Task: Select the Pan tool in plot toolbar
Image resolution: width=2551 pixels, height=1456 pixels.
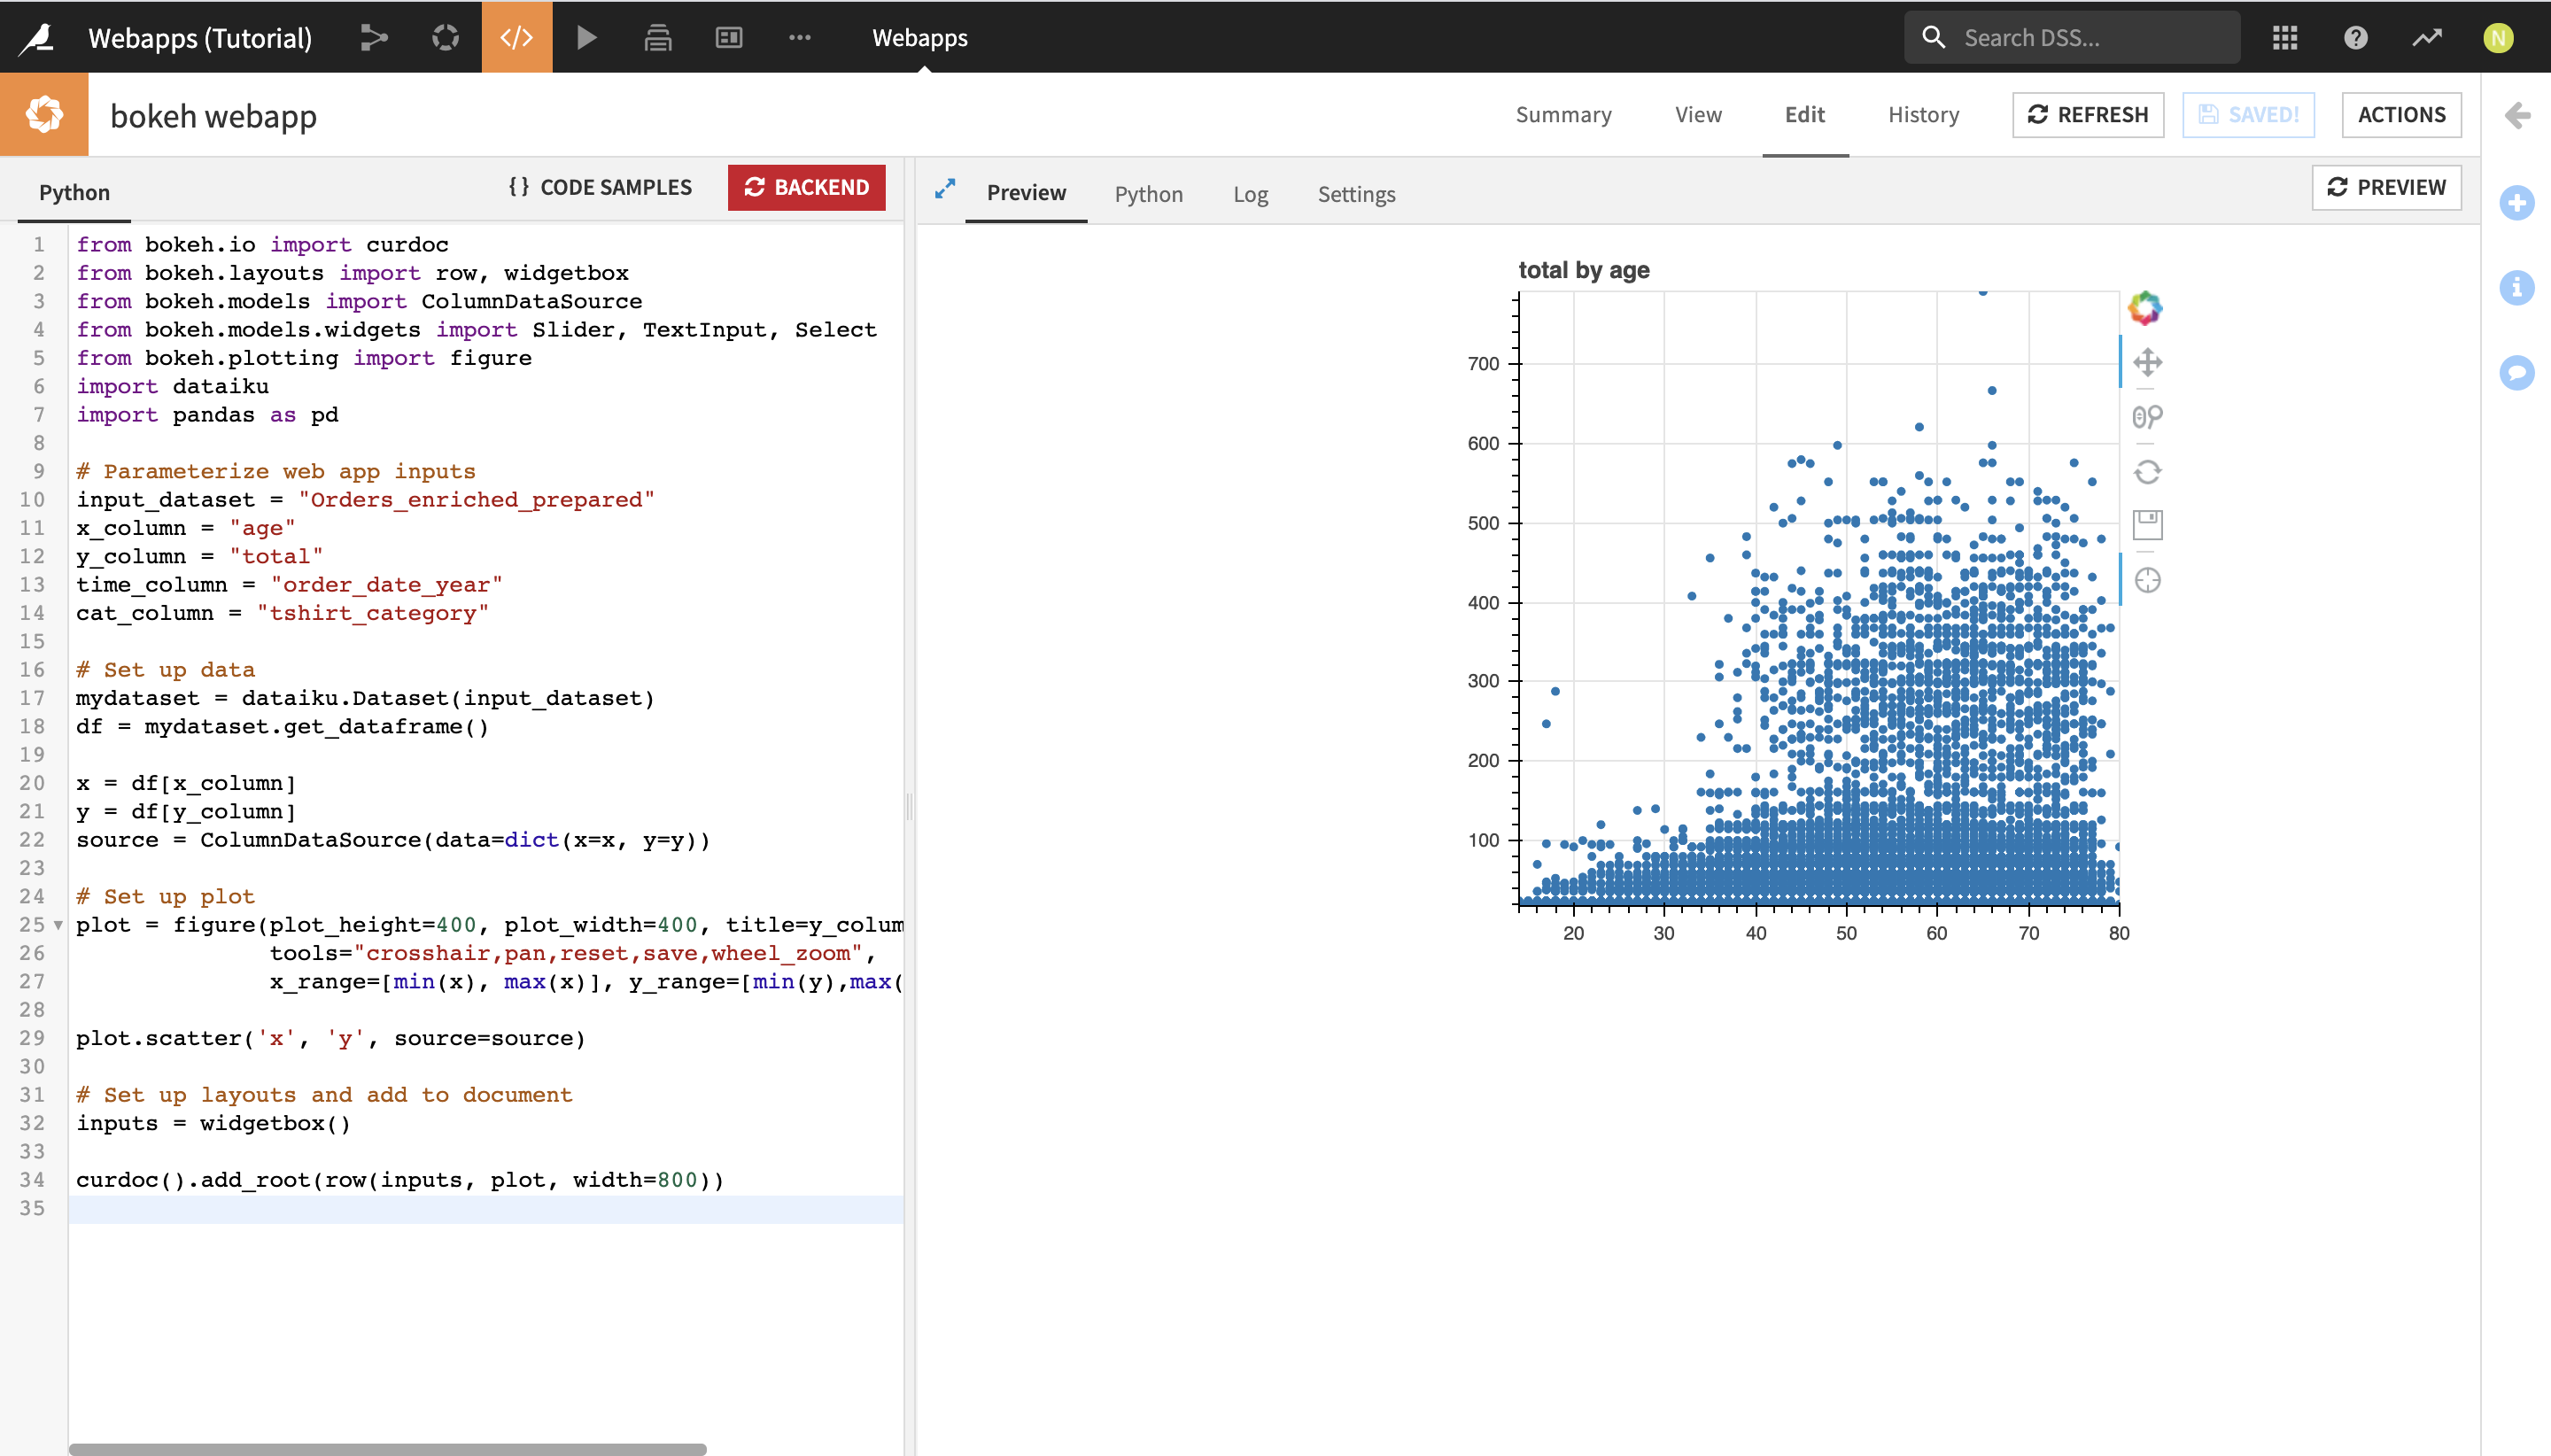Action: coord(2148,363)
